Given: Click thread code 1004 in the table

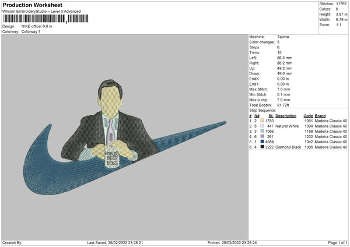Looking at the screenshot, I should click(309, 126).
